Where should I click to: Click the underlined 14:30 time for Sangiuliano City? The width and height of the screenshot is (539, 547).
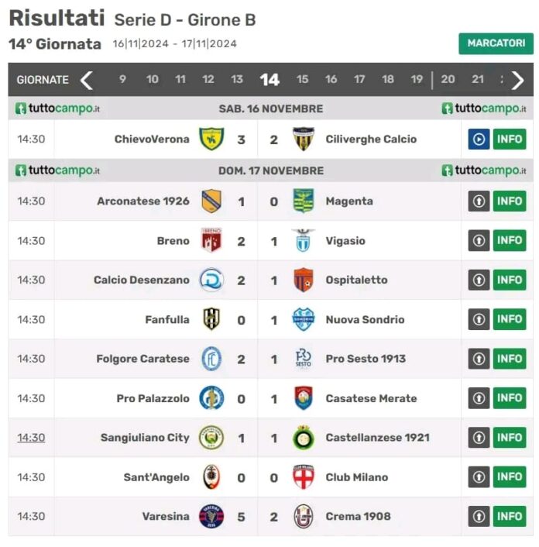[32, 438]
